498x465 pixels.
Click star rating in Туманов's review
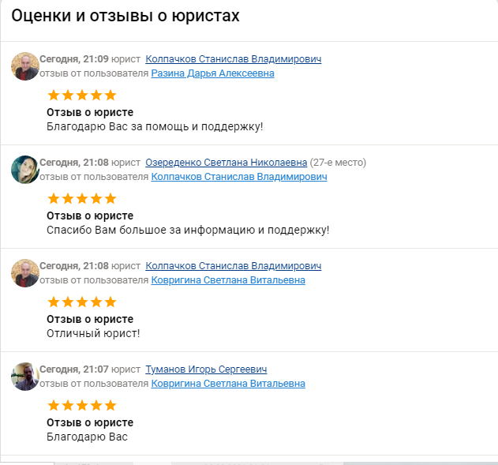(x=82, y=406)
